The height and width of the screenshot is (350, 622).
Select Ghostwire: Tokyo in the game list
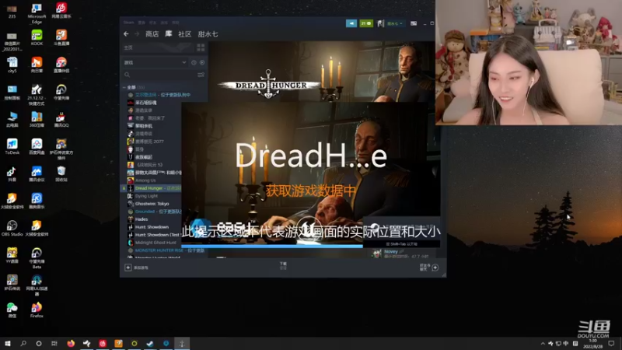pos(152,204)
